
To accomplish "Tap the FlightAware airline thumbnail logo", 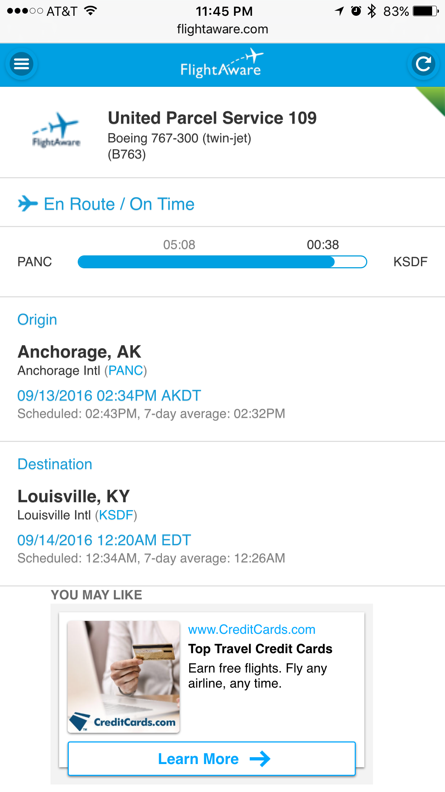I will coord(57,131).
